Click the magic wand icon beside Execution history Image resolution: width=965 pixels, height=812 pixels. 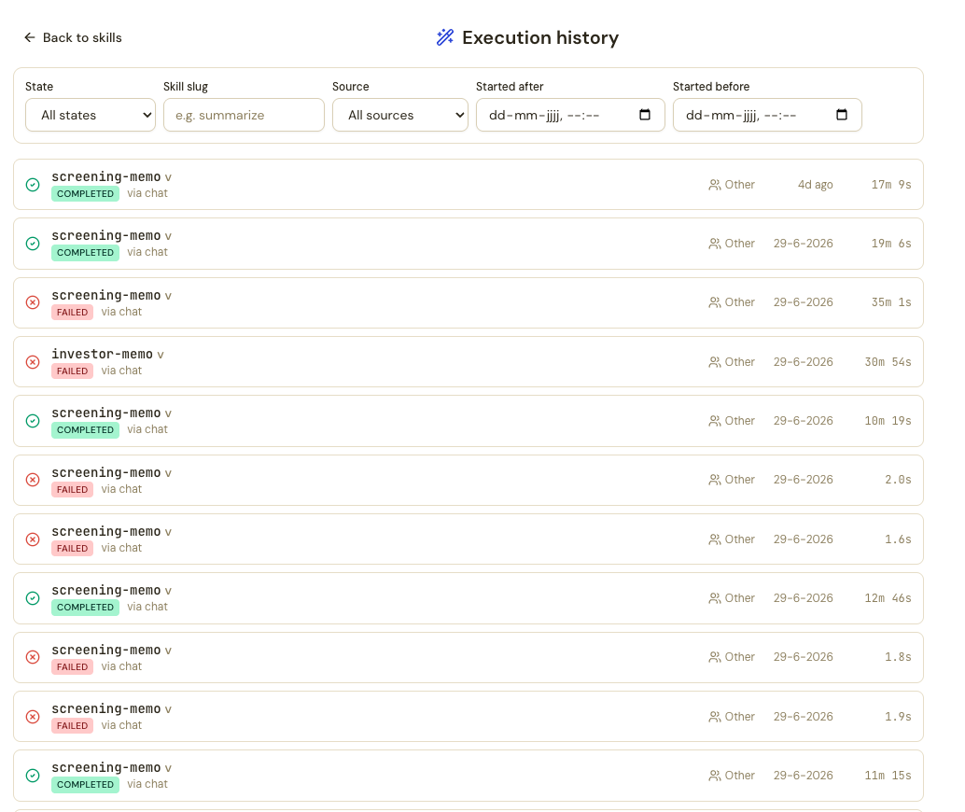click(x=445, y=37)
